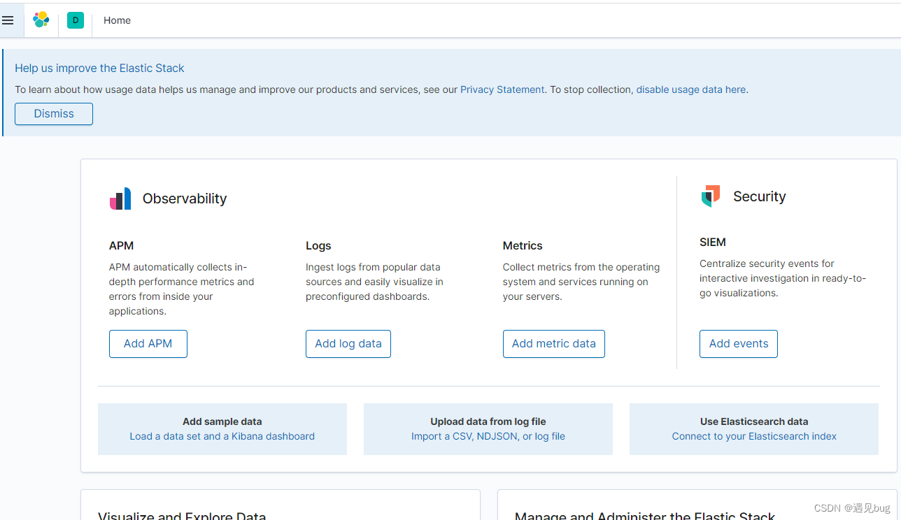Click the Observability bar chart icon
Image resolution: width=901 pixels, height=520 pixels.
pyautogui.click(x=120, y=198)
